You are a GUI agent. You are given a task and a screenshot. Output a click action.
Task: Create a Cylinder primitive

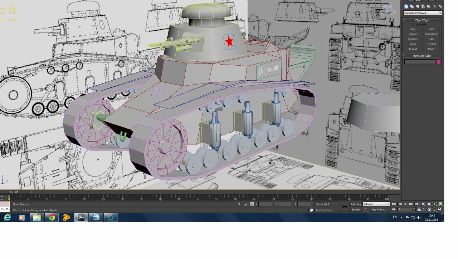click(413, 39)
